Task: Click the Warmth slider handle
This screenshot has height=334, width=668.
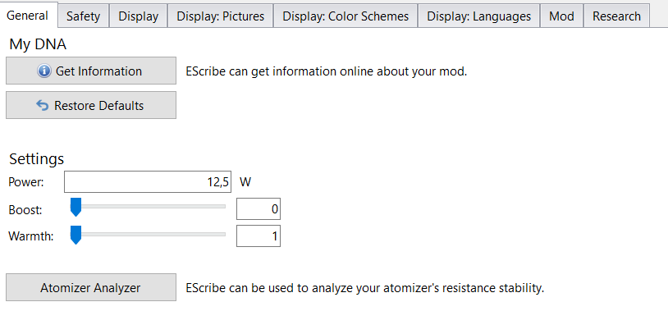Action: tap(76, 236)
